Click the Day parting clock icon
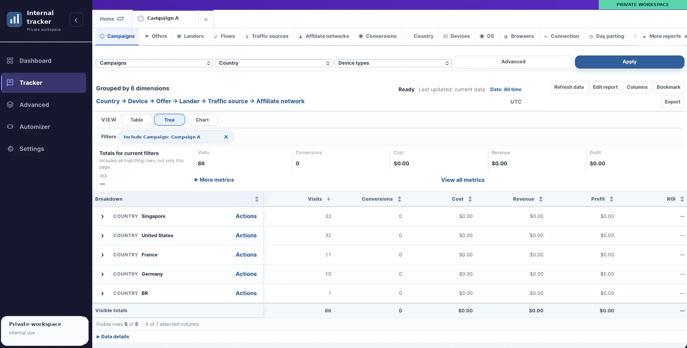Screen dimensions: 687x348 tap(591, 37)
